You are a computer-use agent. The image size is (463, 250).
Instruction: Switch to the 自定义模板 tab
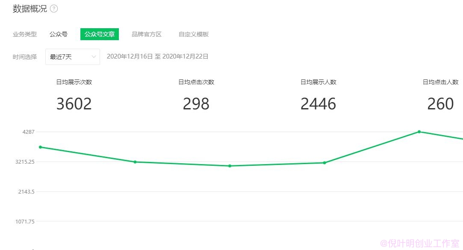coord(194,34)
